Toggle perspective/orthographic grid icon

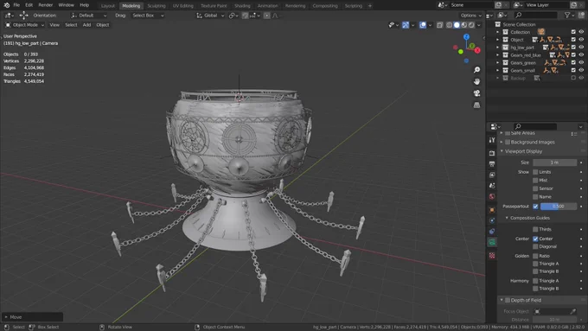[x=476, y=105]
